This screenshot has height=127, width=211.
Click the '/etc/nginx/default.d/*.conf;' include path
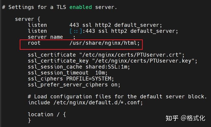tap(98, 103)
